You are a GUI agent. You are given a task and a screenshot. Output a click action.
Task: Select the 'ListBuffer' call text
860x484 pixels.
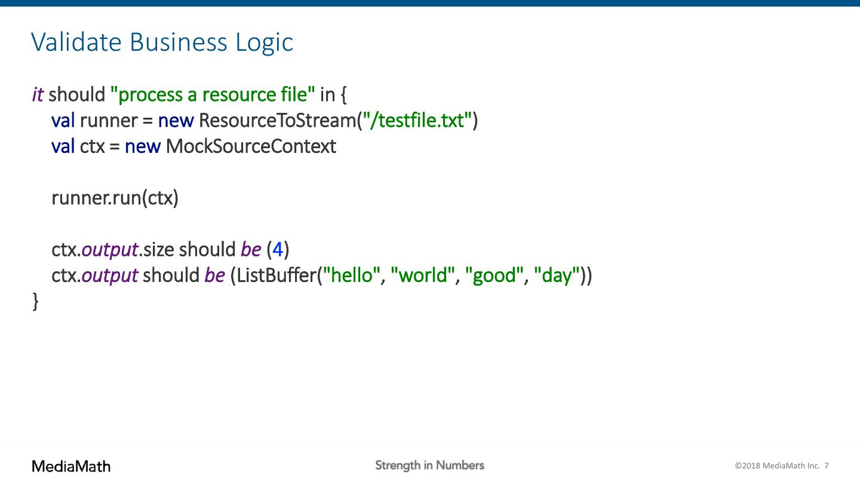[x=276, y=275]
